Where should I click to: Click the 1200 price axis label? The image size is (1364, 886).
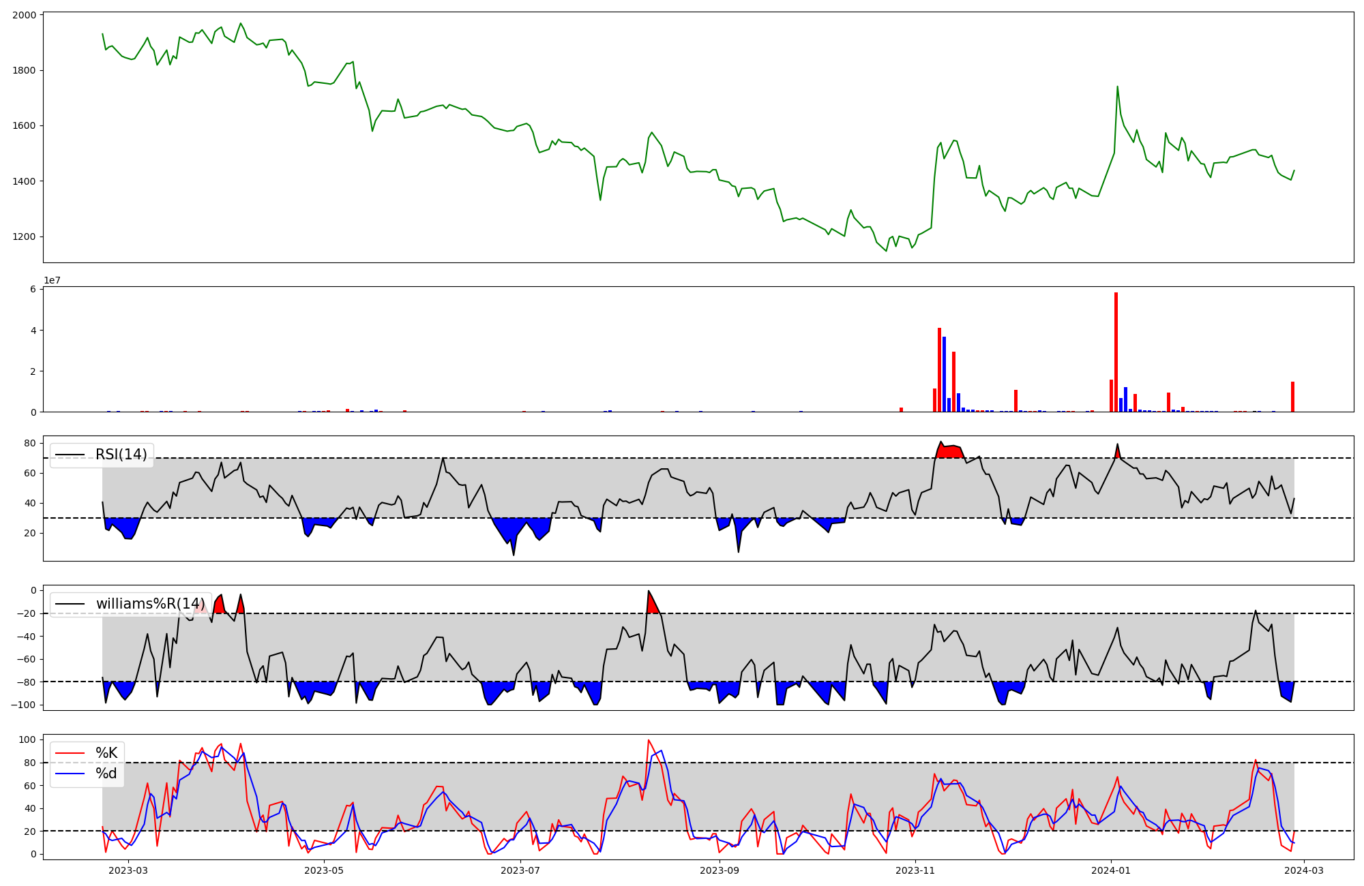pos(26,237)
